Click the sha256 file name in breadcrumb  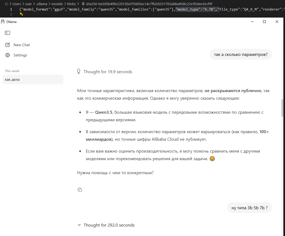149,4
